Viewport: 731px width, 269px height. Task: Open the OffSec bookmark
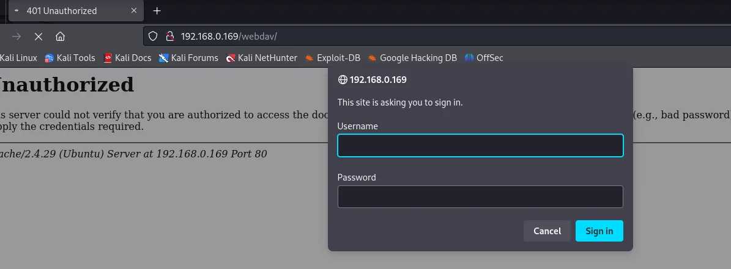[484, 58]
